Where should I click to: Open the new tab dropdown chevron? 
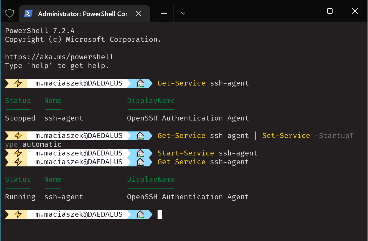point(183,13)
